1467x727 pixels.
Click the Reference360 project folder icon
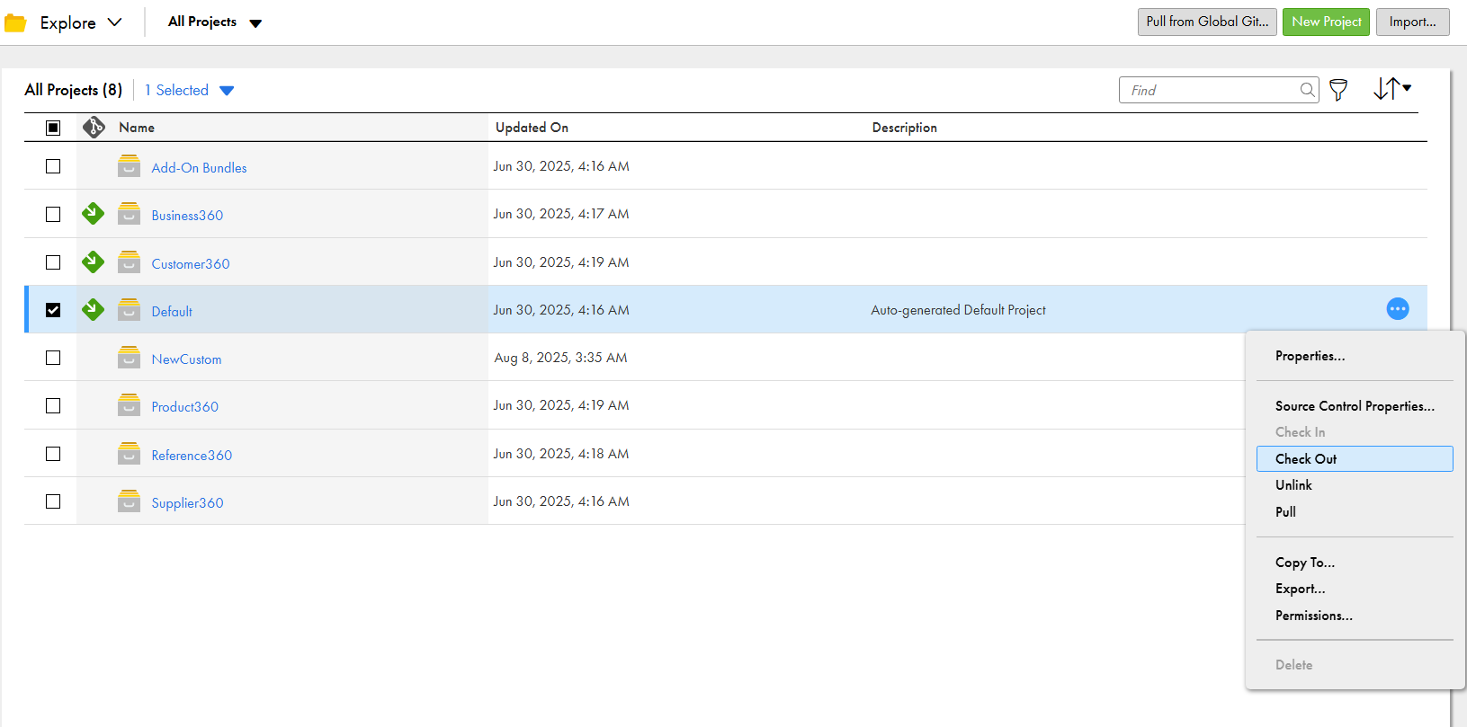tap(130, 454)
